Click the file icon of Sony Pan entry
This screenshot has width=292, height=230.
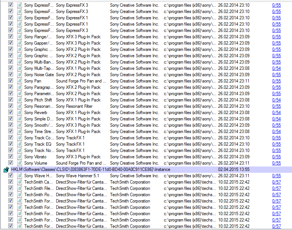click(19, 81)
